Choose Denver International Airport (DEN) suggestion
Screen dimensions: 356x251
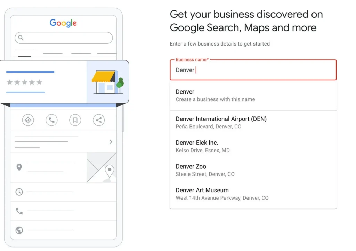[x=253, y=123]
